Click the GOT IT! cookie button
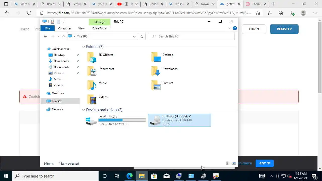Viewport: 322px width, 181px height. (x=265, y=163)
